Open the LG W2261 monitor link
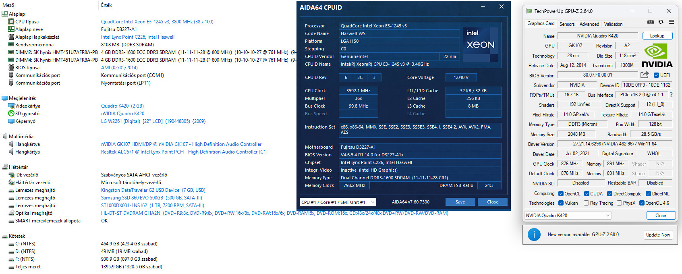 click(x=153, y=121)
